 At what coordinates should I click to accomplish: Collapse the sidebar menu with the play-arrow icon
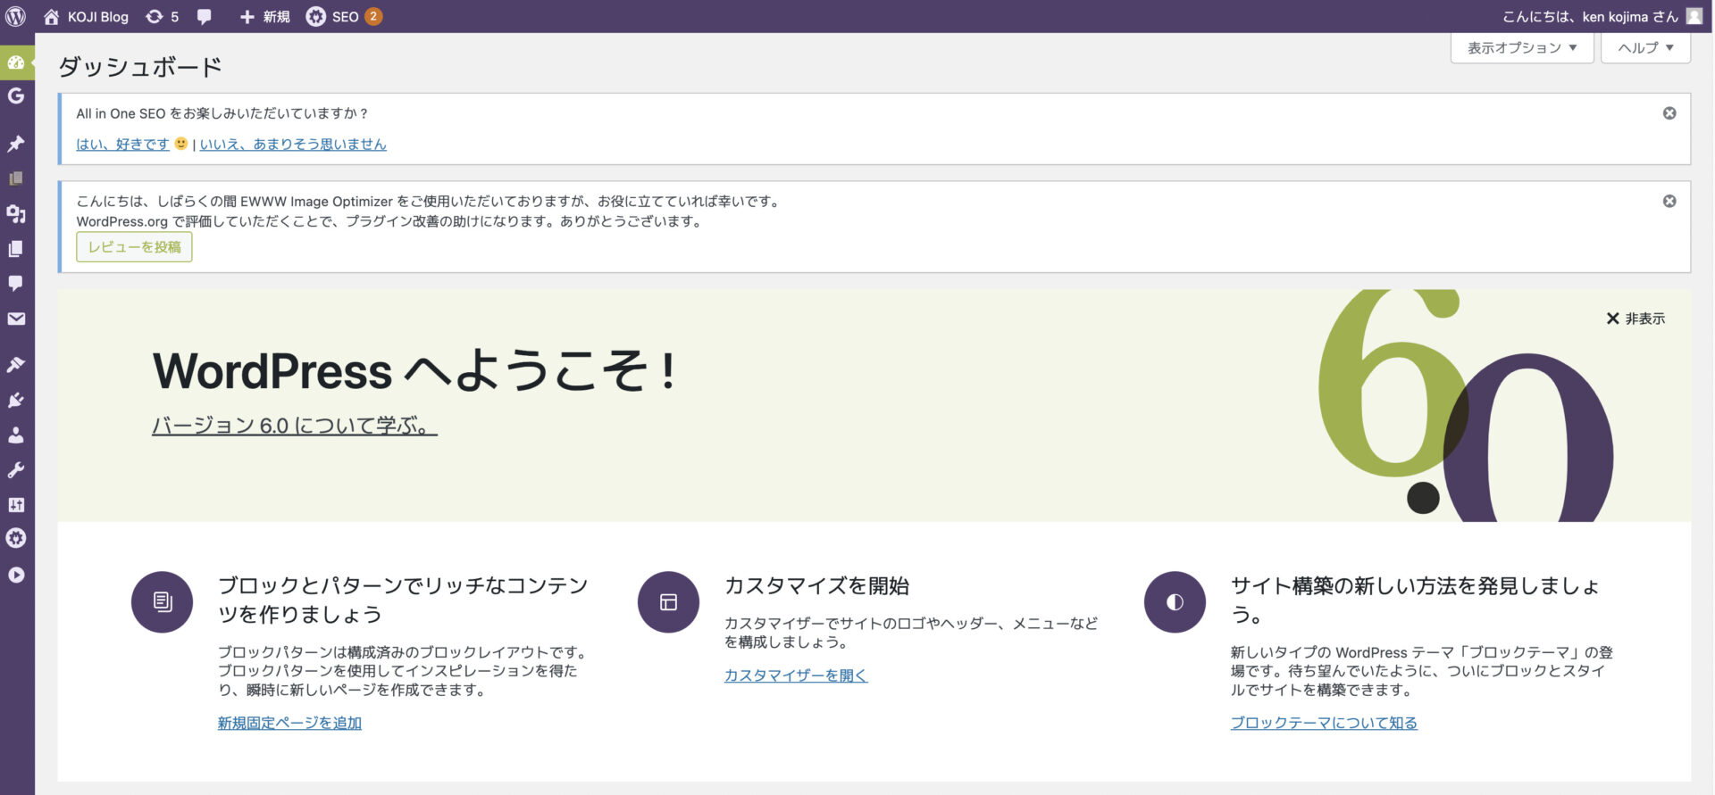click(x=16, y=575)
